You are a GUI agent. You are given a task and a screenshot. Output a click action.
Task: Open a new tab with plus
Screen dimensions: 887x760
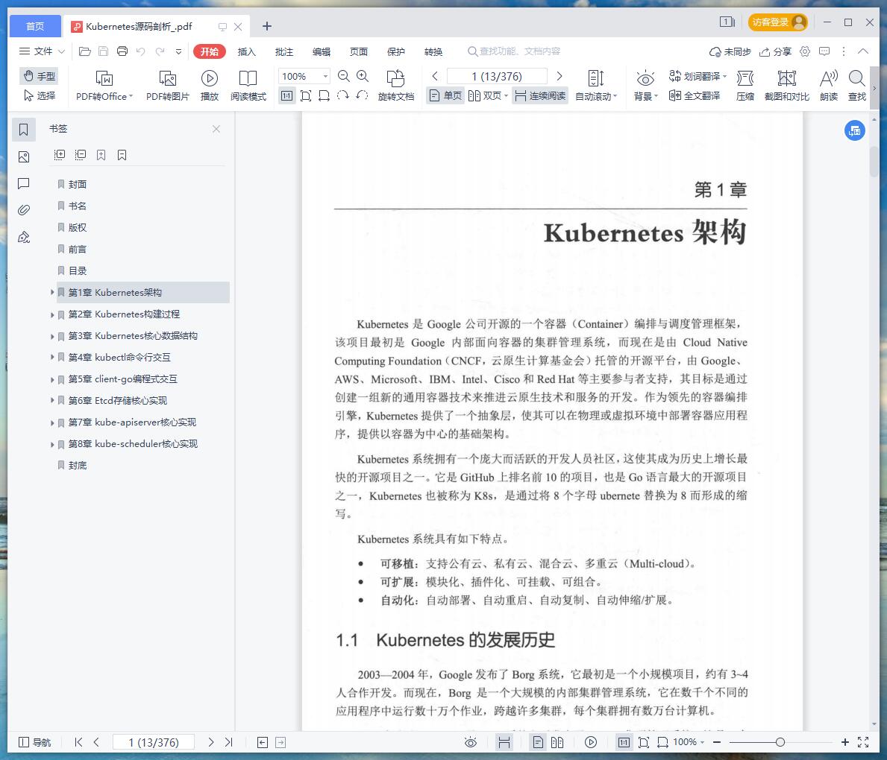click(267, 26)
